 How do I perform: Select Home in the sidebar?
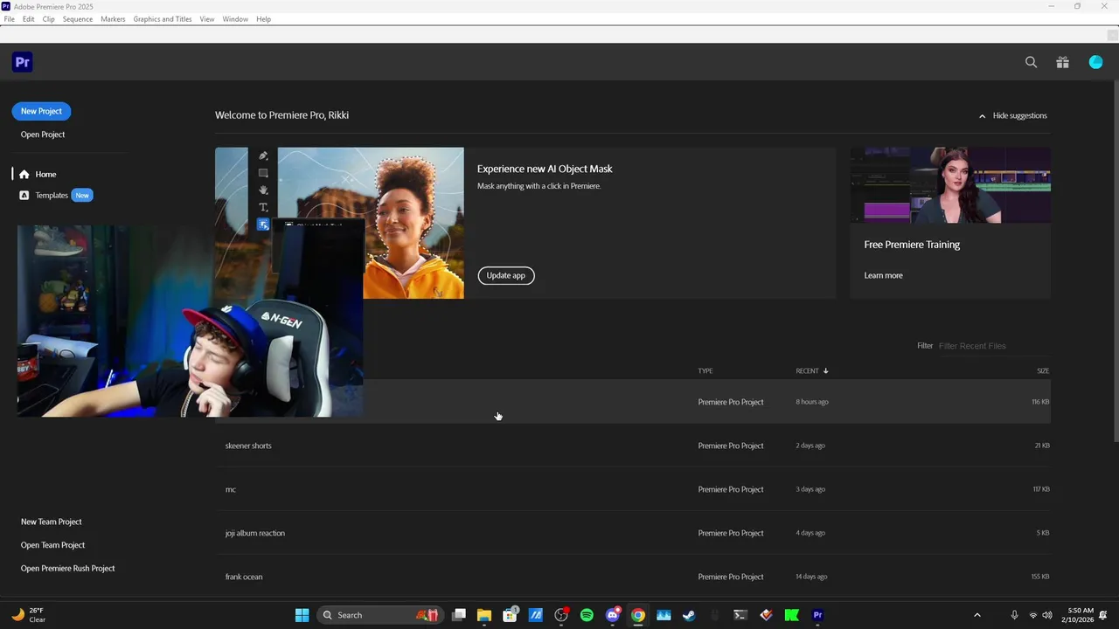[45, 174]
